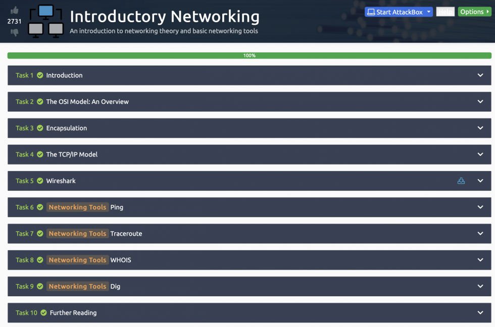Image resolution: width=495 pixels, height=327 pixels.
Task: Click the laptop icon in Start AttackBox
Action: [371, 12]
